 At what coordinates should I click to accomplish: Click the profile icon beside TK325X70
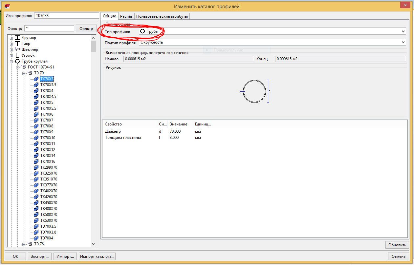click(36, 173)
